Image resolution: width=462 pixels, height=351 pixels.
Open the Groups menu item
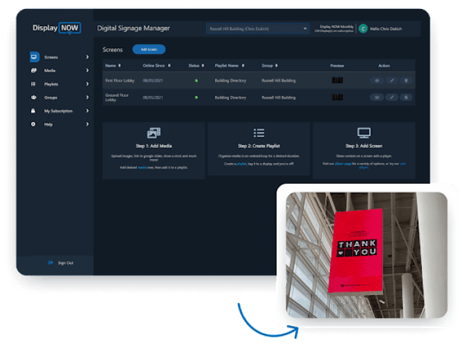tap(51, 97)
